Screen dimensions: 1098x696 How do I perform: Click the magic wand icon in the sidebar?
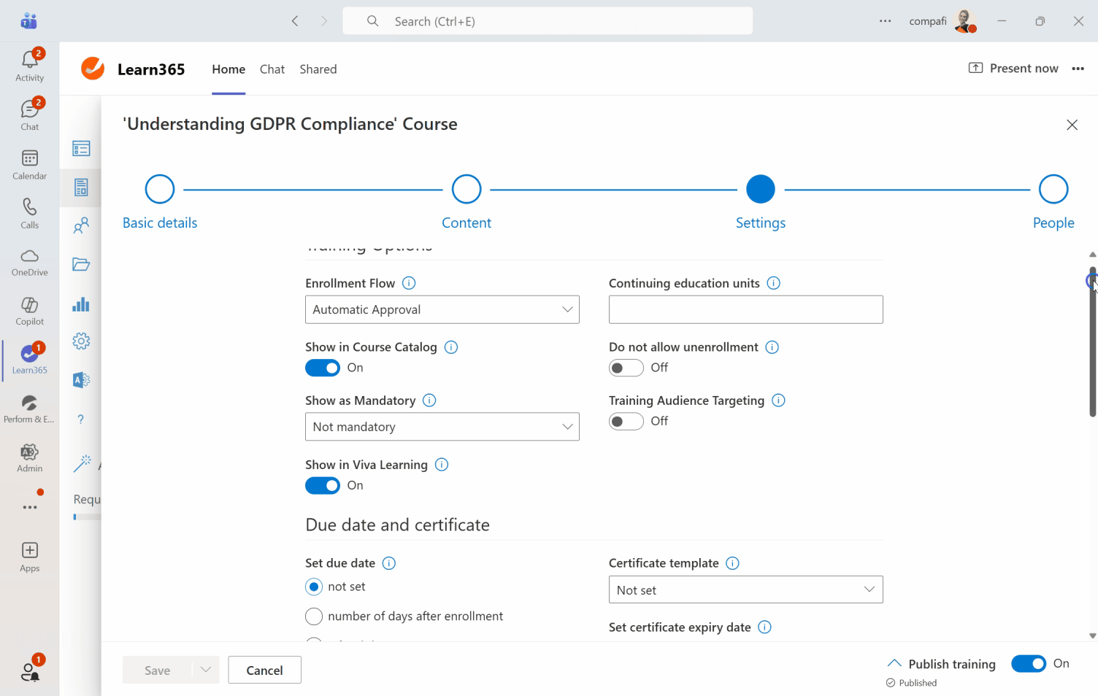[x=80, y=463]
